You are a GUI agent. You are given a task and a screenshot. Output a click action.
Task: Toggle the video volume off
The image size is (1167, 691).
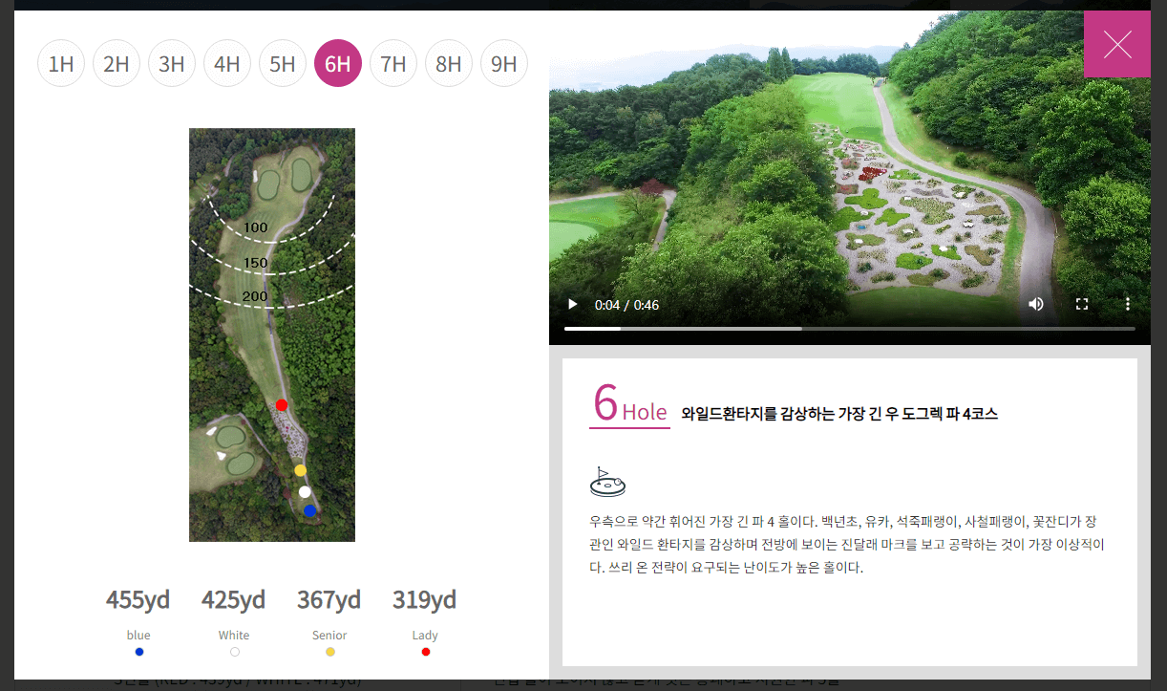[1035, 304]
